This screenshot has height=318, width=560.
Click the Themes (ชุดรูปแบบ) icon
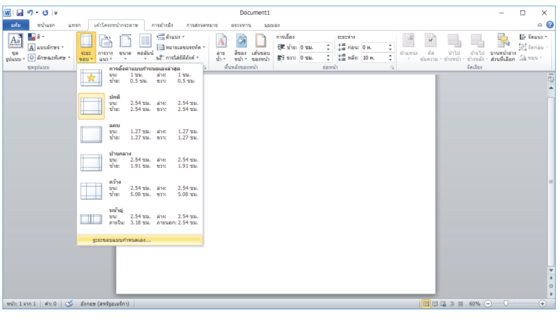(x=15, y=46)
